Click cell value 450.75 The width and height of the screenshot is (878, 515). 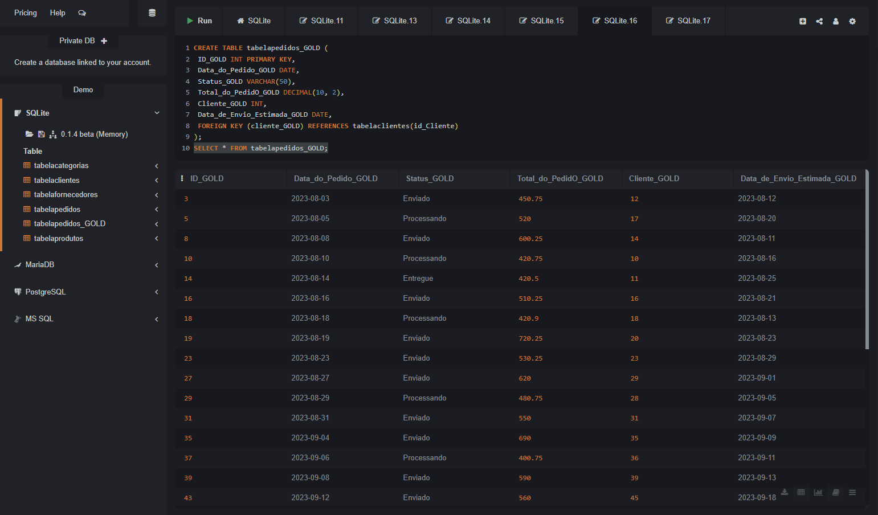click(x=530, y=199)
